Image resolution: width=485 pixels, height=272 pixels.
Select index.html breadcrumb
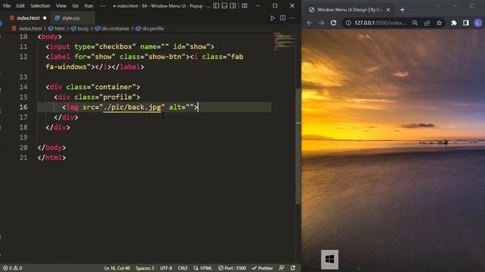[x=30, y=29]
